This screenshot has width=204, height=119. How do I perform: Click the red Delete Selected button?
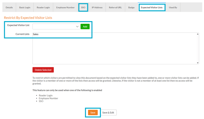pyautogui.click(x=43, y=70)
